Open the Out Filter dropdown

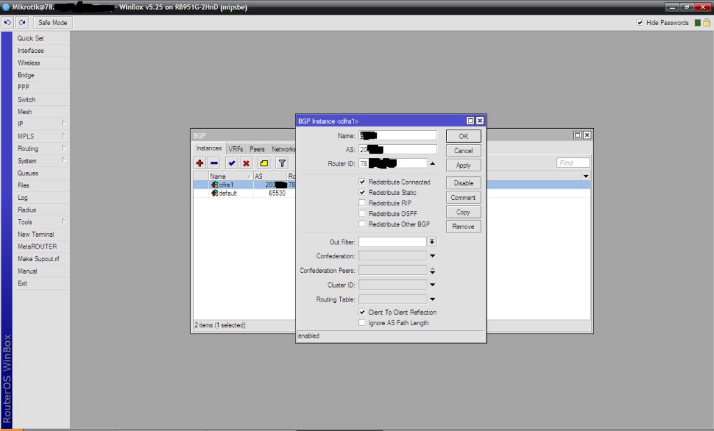pos(432,242)
